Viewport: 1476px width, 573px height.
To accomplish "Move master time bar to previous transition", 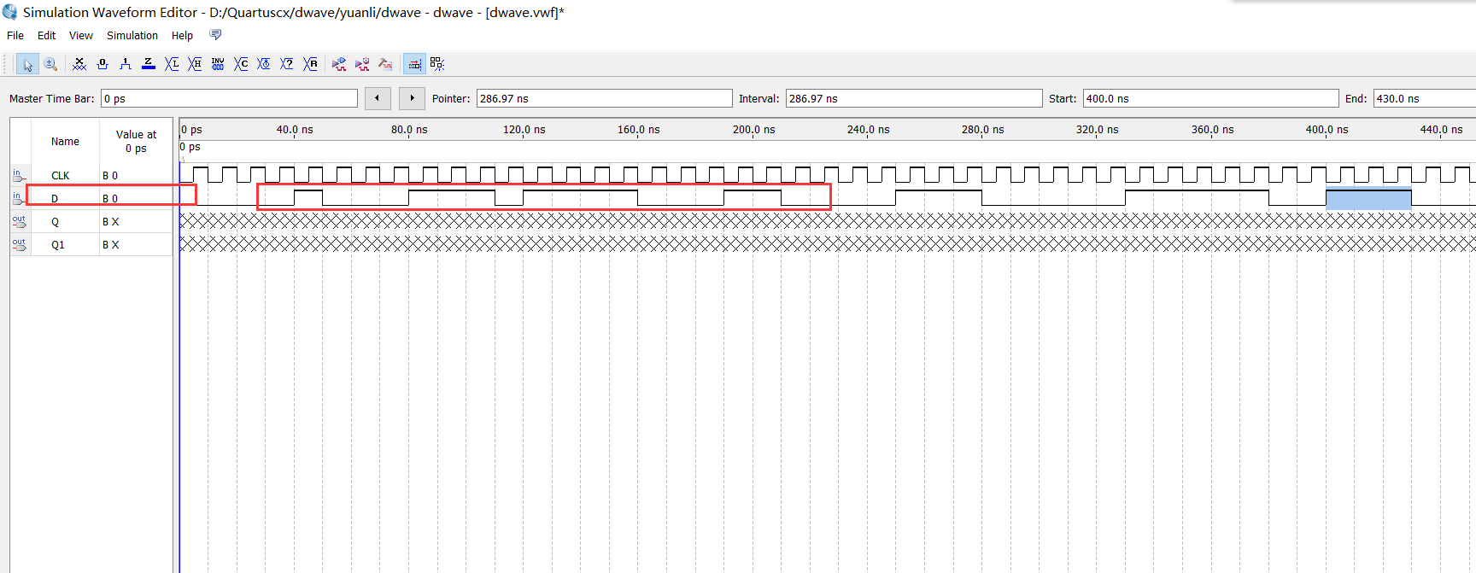I will (378, 98).
